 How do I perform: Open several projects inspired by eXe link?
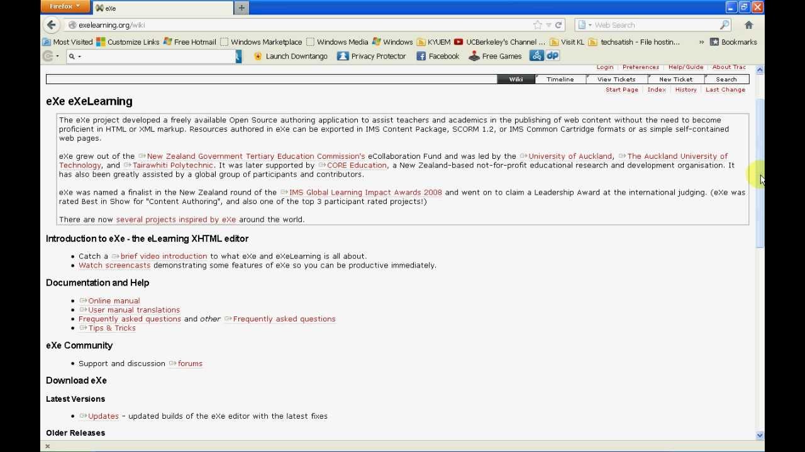176,220
